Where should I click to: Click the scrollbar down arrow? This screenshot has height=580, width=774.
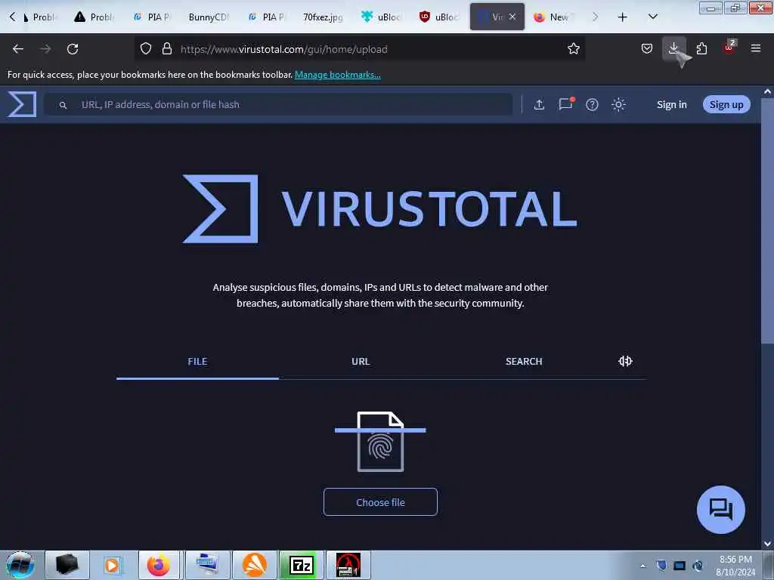click(x=767, y=543)
